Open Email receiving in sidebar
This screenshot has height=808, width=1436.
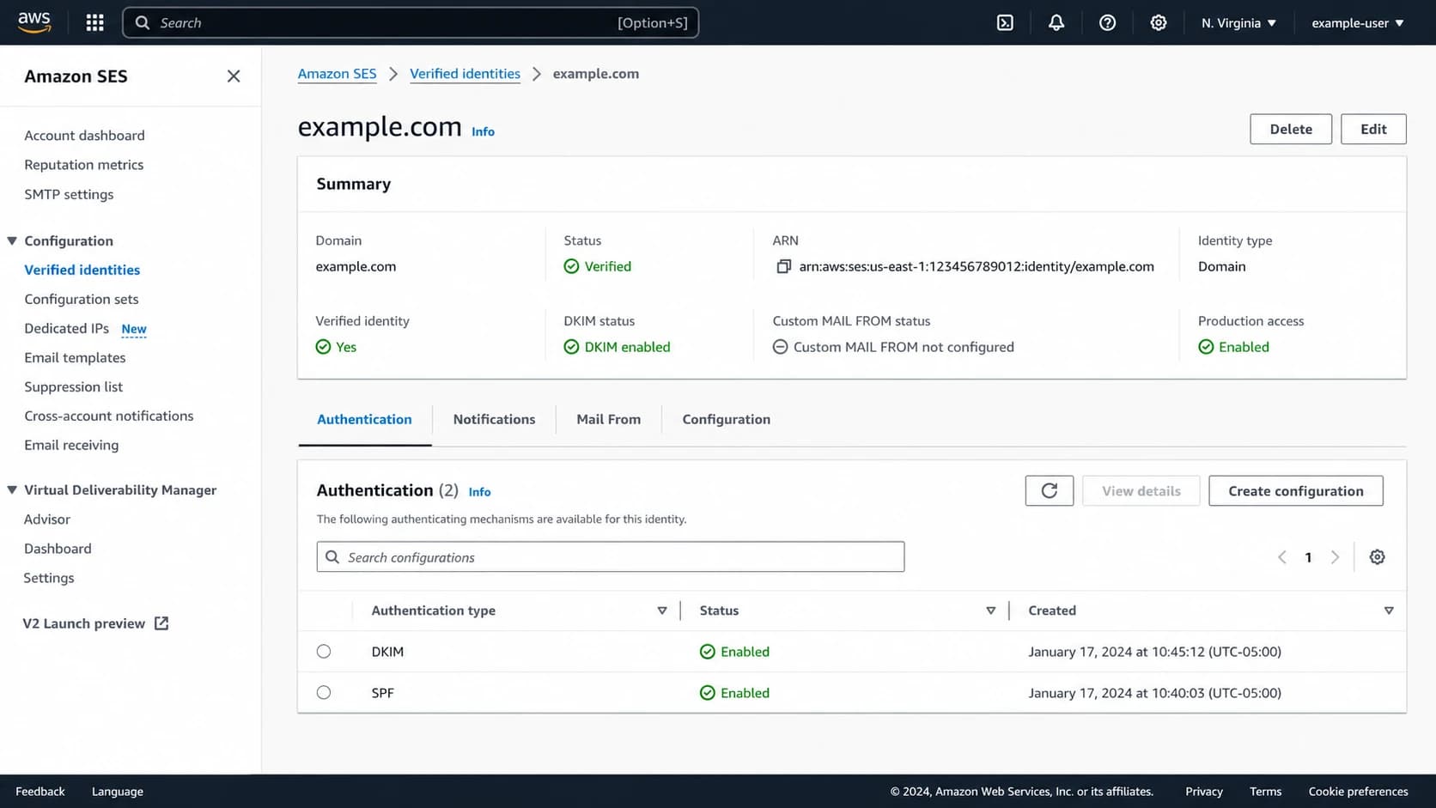click(x=71, y=446)
